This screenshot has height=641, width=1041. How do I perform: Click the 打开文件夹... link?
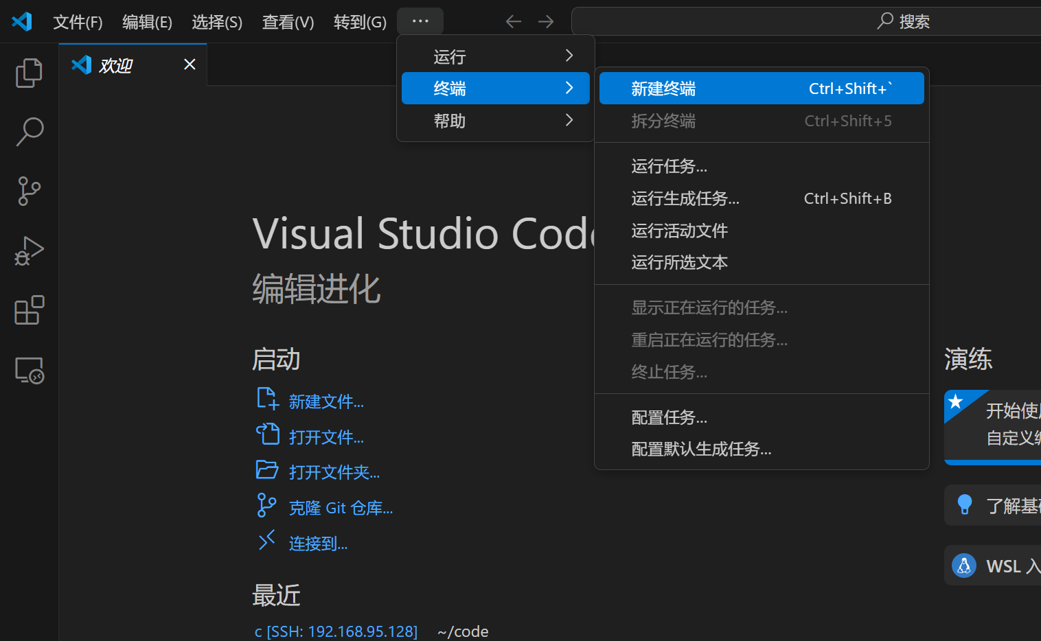334,472
